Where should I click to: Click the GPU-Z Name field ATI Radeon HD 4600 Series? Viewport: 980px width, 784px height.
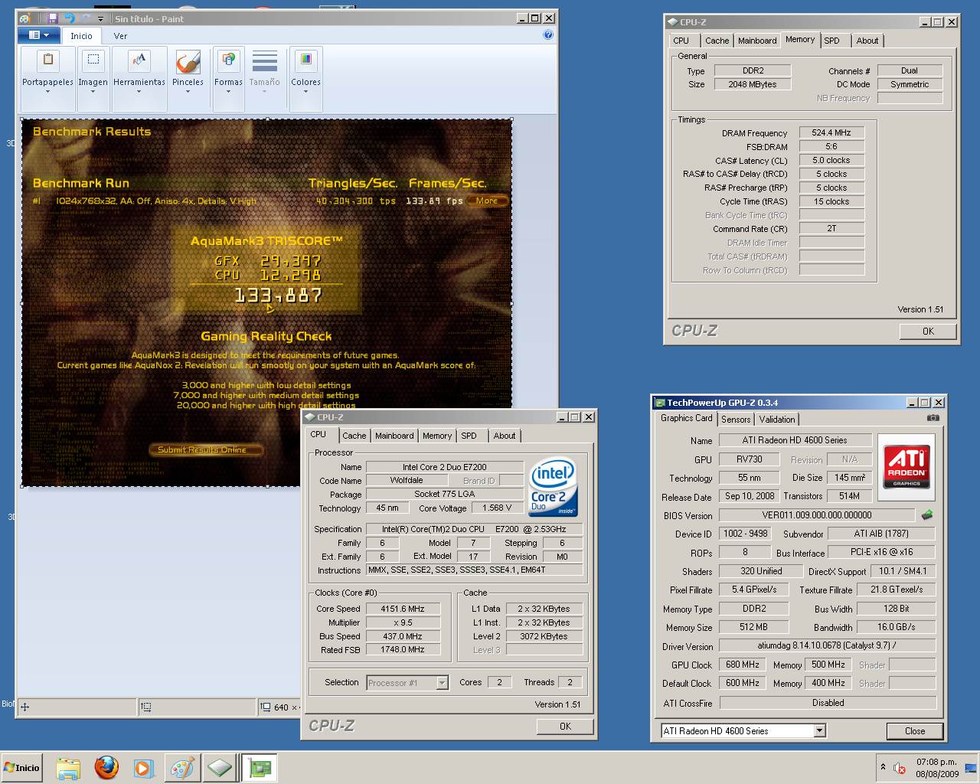(x=795, y=440)
